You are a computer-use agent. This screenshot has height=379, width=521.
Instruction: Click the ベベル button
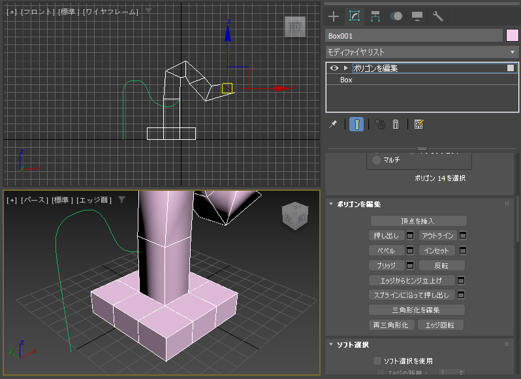(x=387, y=250)
